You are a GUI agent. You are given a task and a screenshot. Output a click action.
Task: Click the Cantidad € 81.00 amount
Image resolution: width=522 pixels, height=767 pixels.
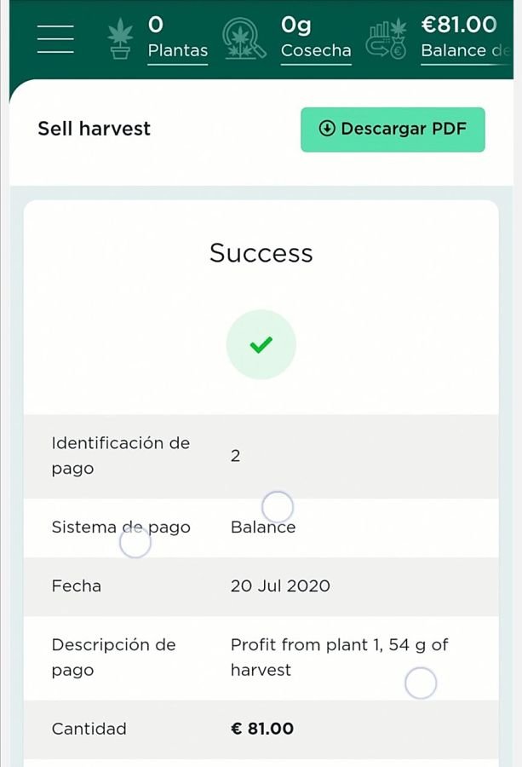pos(262,729)
